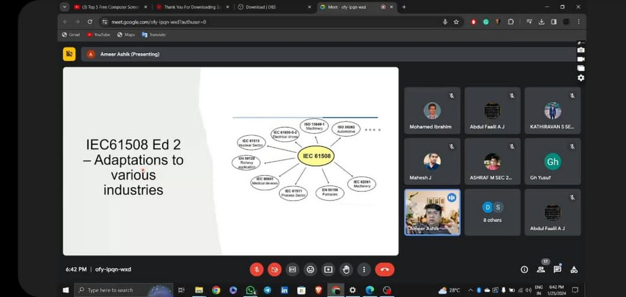Show the participants people panel
Viewport: 626px width, 297px height.
click(x=541, y=269)
